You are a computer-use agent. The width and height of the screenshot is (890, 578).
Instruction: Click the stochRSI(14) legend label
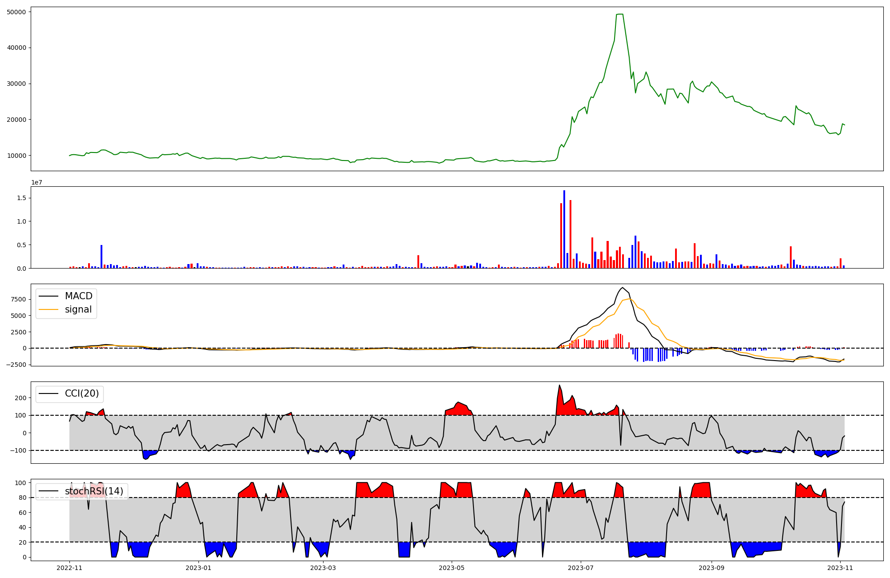click(94, 491)
